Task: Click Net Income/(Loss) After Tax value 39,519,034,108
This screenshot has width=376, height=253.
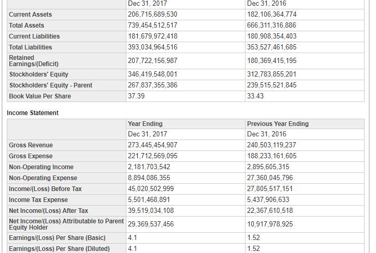Action: click(x=151, y=211)
